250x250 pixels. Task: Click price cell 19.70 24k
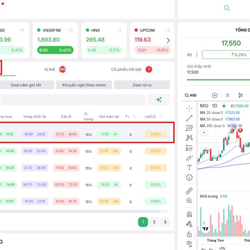point(109,168)
